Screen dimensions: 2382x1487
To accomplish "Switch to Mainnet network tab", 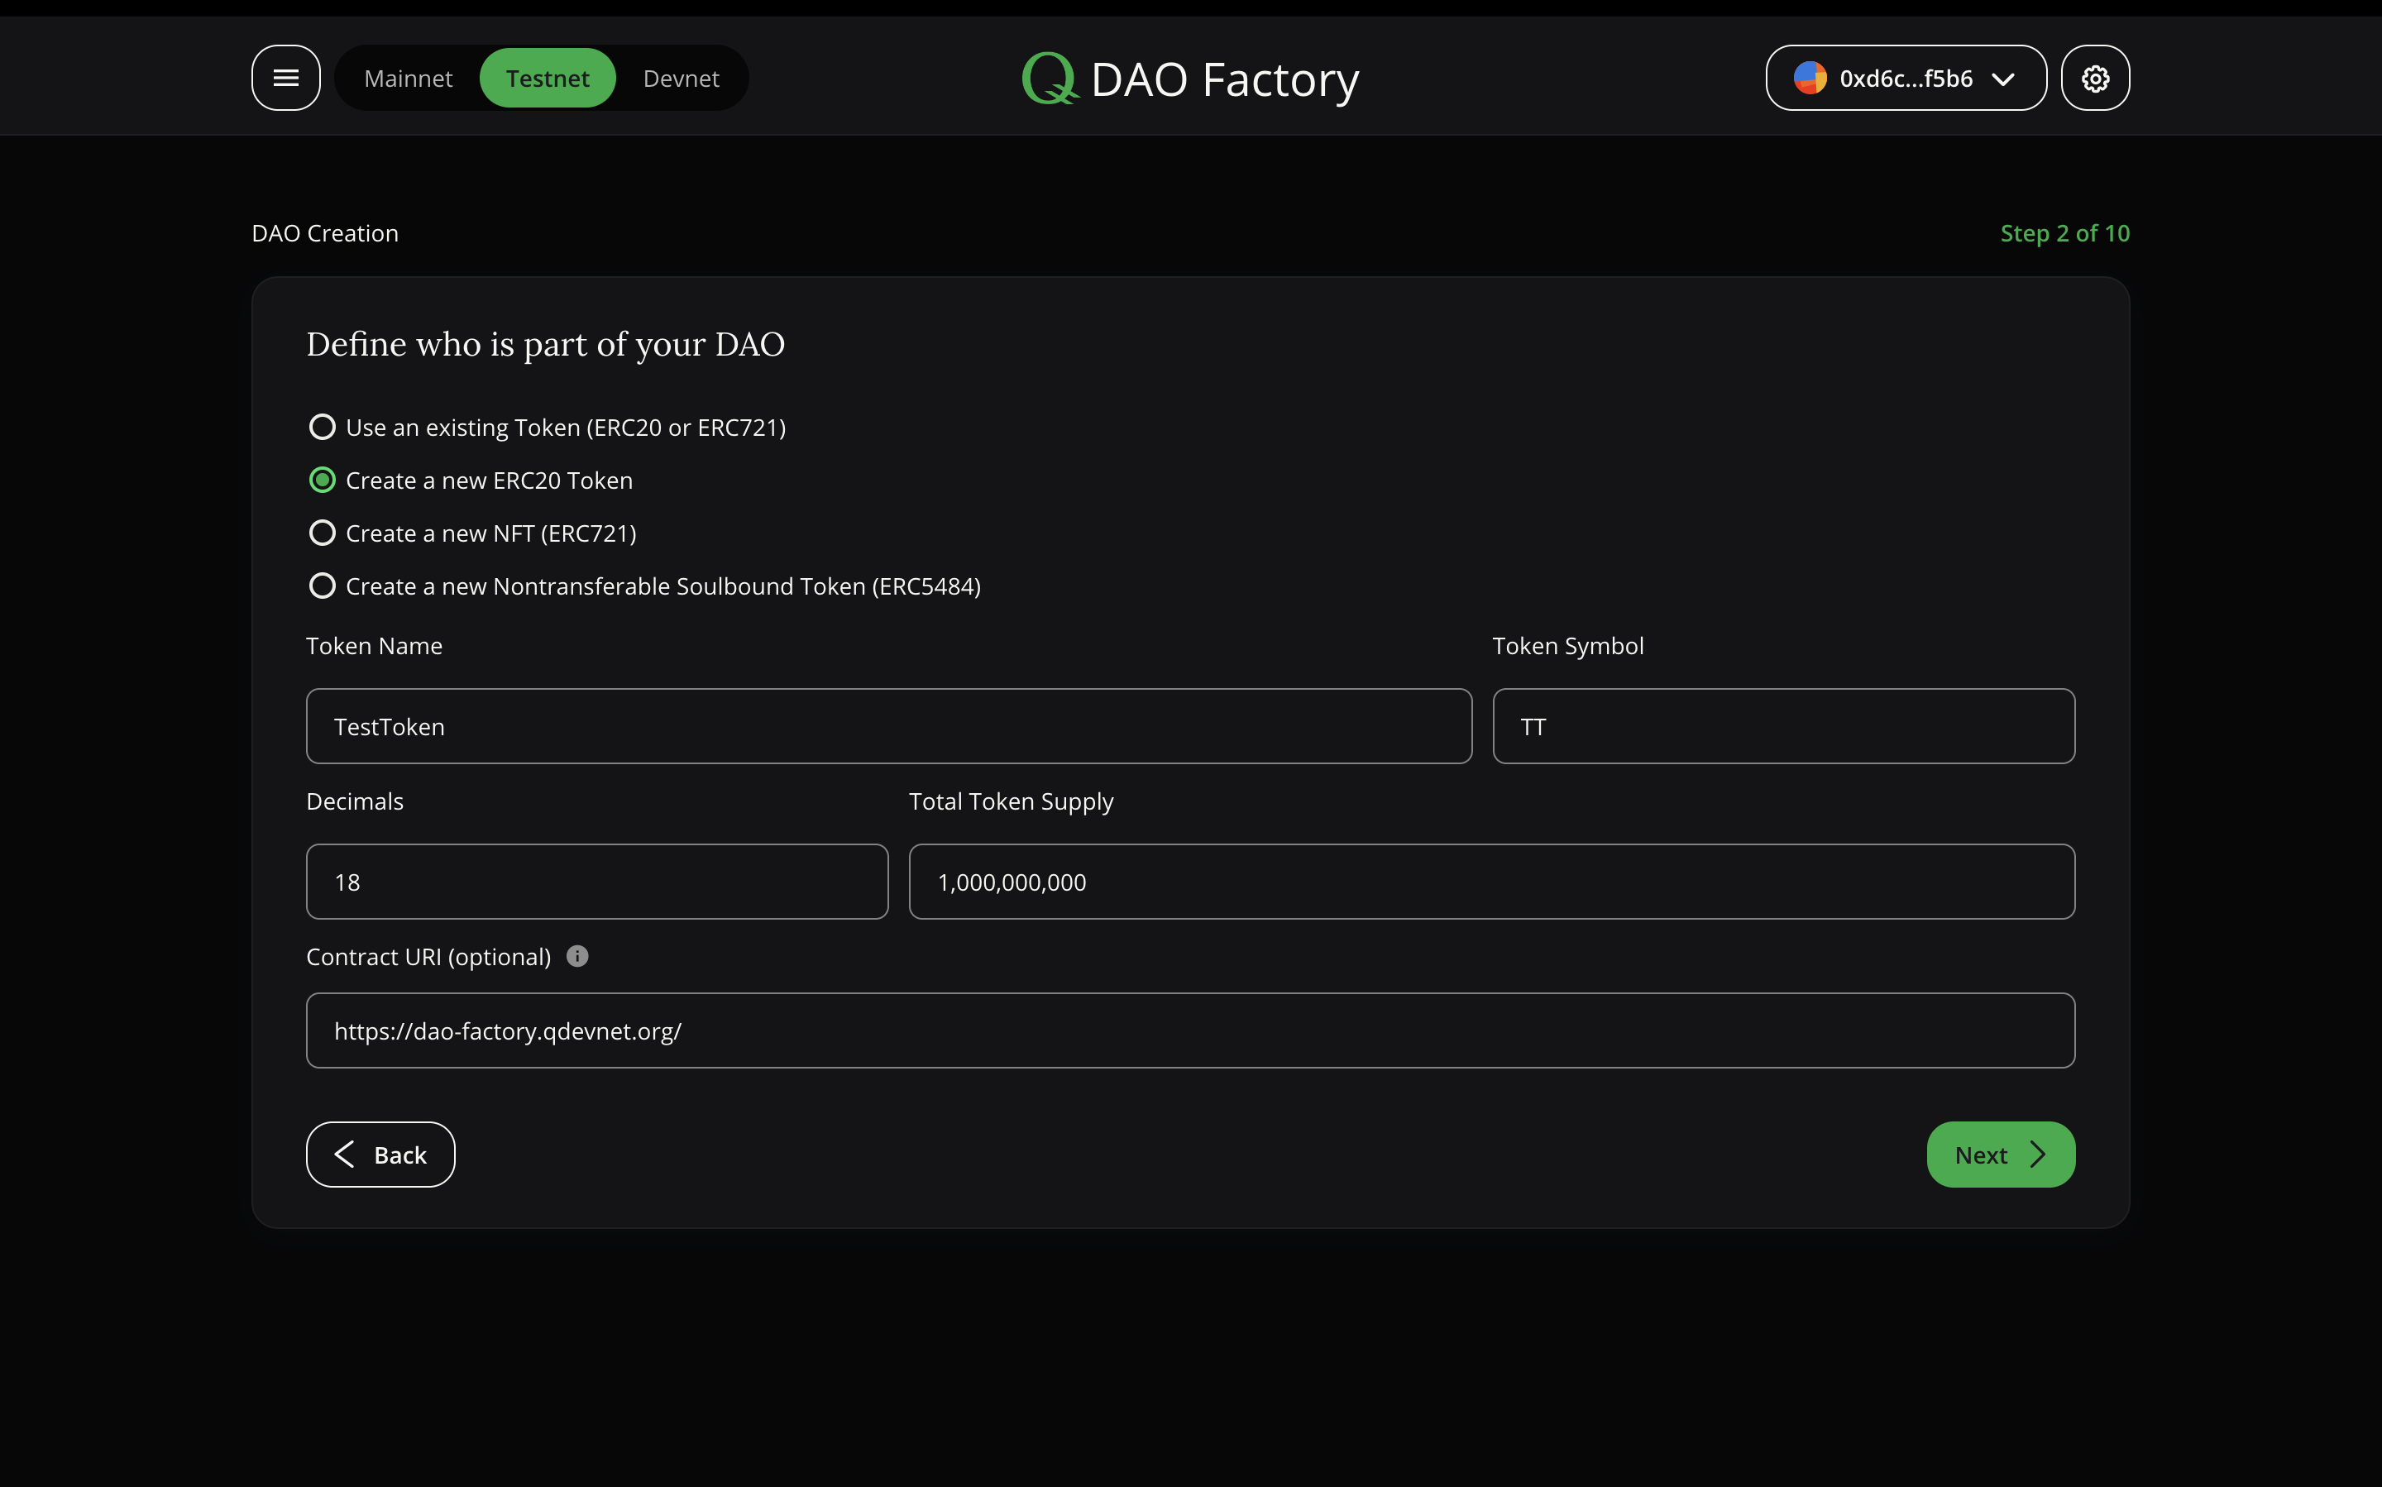I will [x=408, y=77].
